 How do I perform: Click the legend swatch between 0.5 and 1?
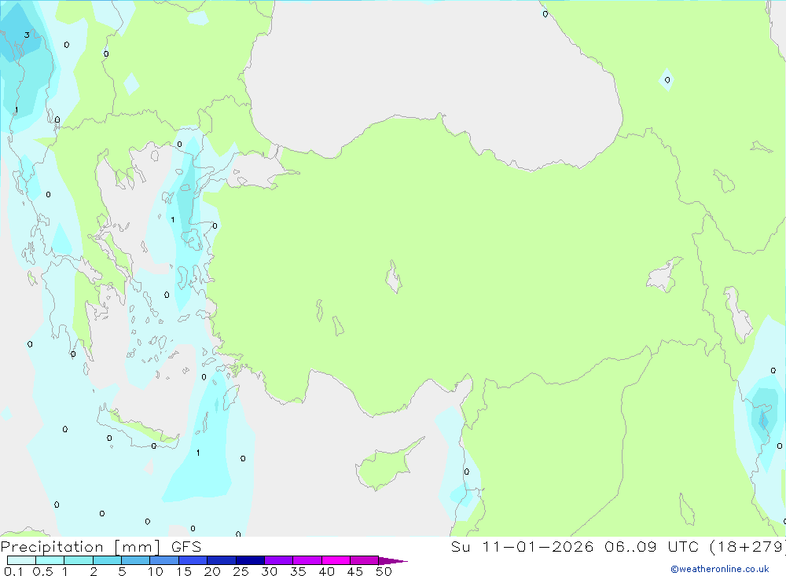pyautogui.click(x=50, y=560)
